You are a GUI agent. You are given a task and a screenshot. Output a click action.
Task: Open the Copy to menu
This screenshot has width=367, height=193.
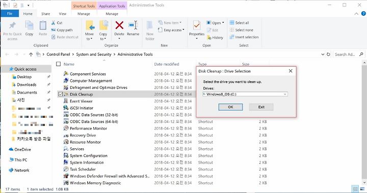click(x=103, y=30)
